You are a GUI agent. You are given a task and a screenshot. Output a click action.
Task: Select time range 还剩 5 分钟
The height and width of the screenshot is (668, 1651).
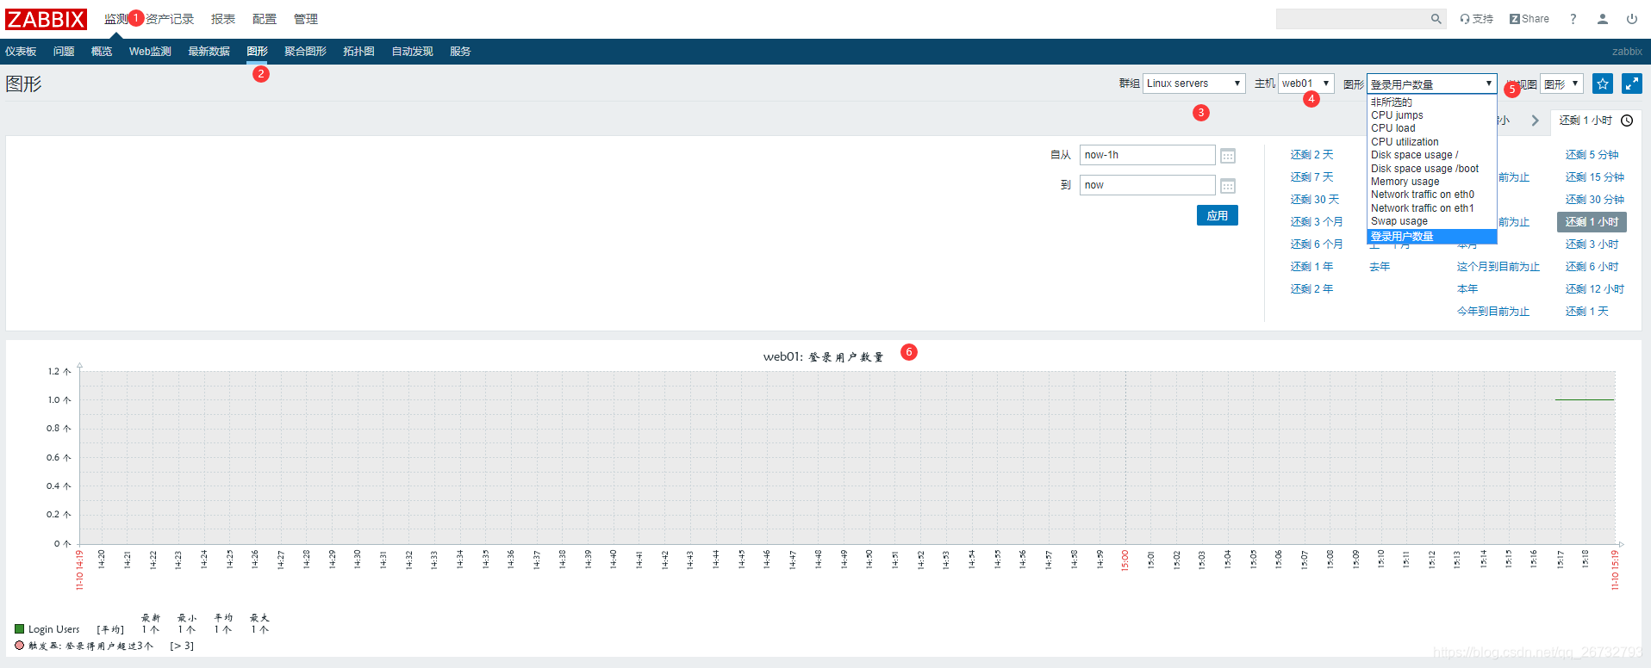1592,155
